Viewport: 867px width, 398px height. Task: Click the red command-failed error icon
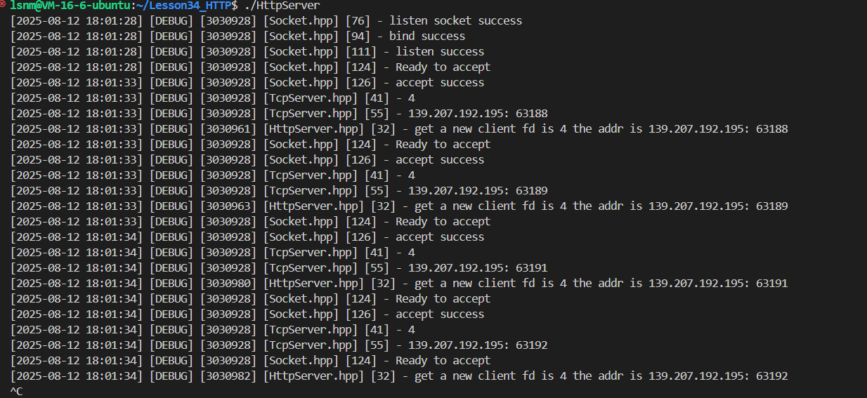click(x=4, y=5)
